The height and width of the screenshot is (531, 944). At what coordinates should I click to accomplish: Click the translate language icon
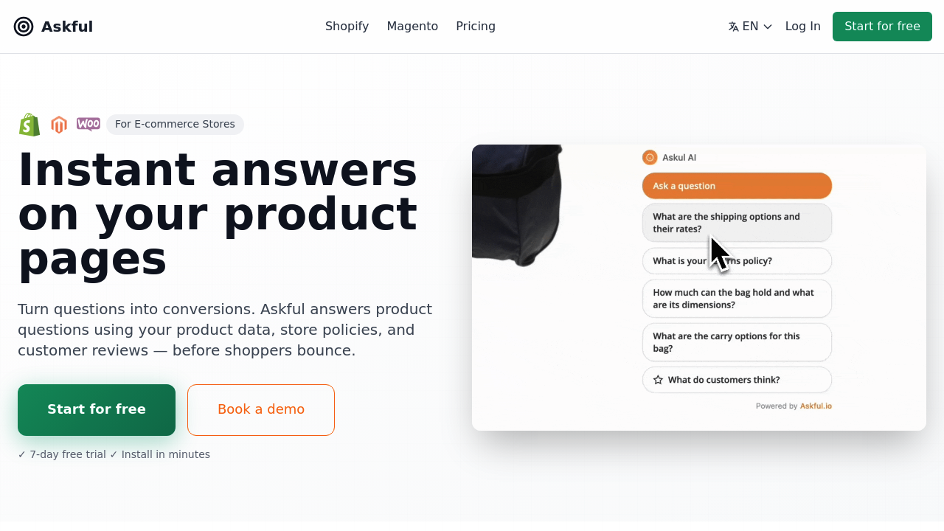(733, 27)
